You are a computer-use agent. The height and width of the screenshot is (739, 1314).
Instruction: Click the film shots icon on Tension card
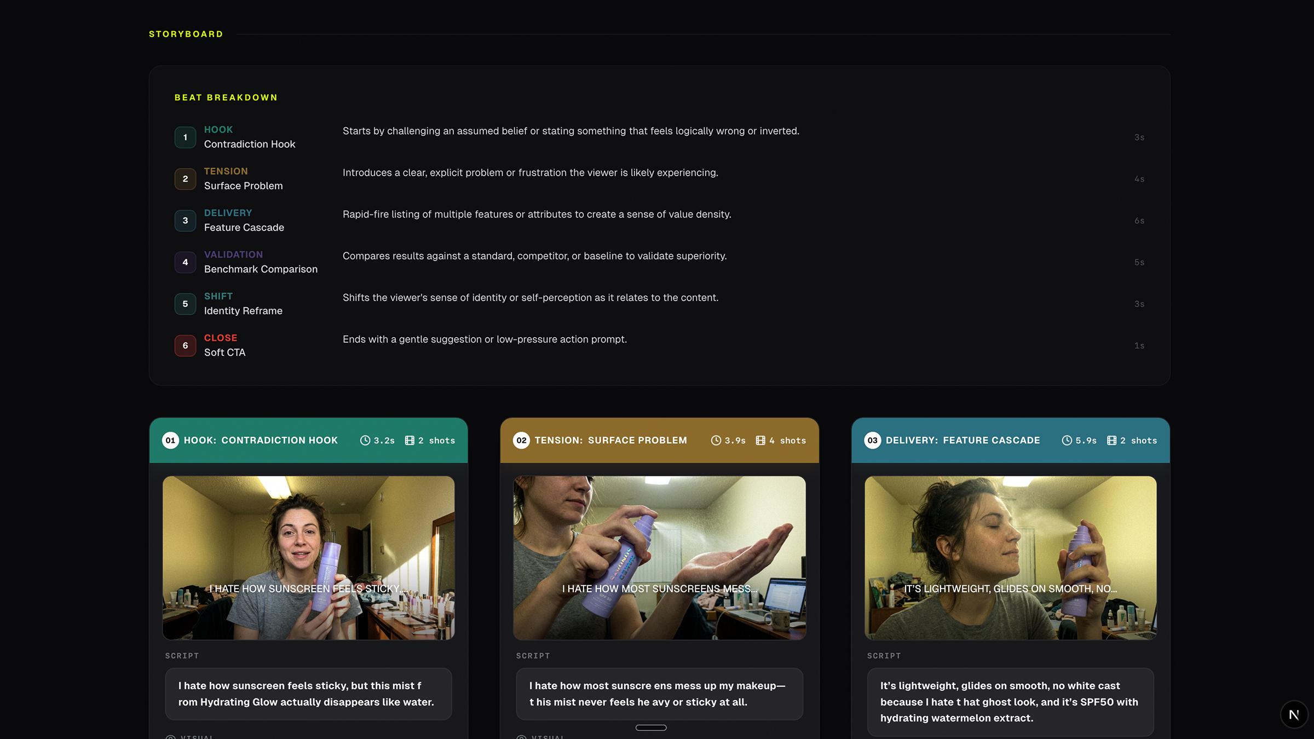click(x=760, y=441)
